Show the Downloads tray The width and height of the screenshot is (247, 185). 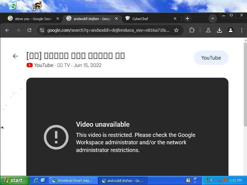pyautogui.click(x=220, y=30)
